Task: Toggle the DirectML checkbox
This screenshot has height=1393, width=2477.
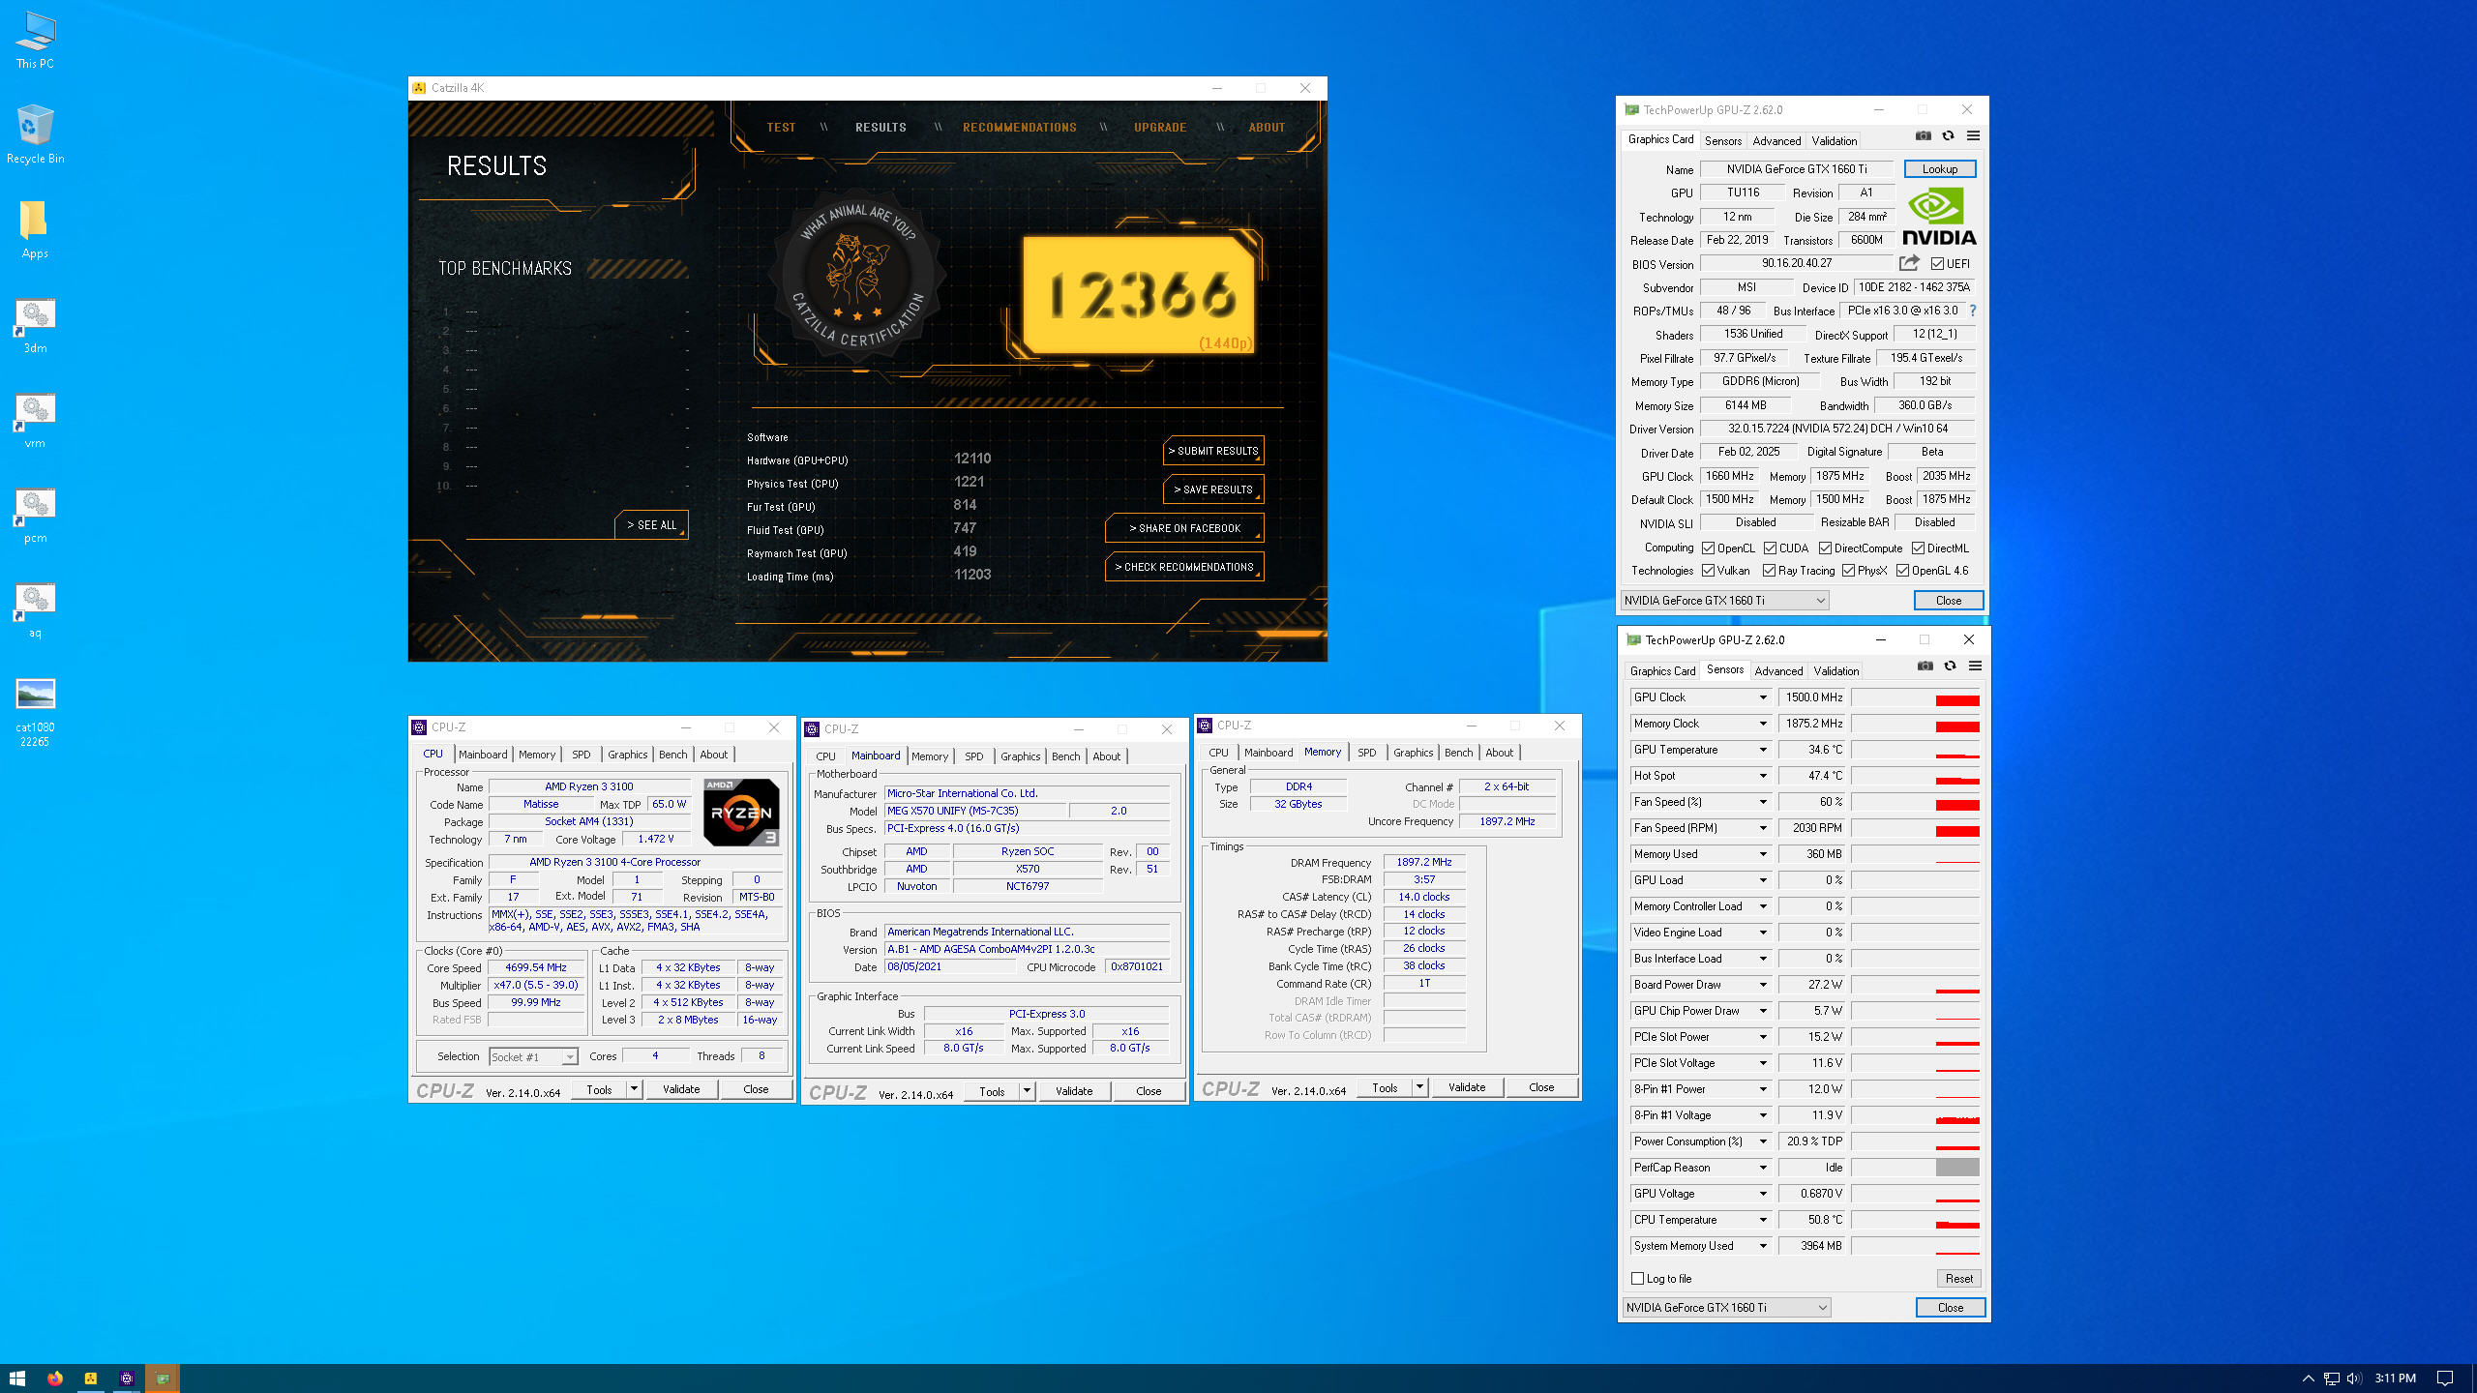Action: tap(1918, 548)
